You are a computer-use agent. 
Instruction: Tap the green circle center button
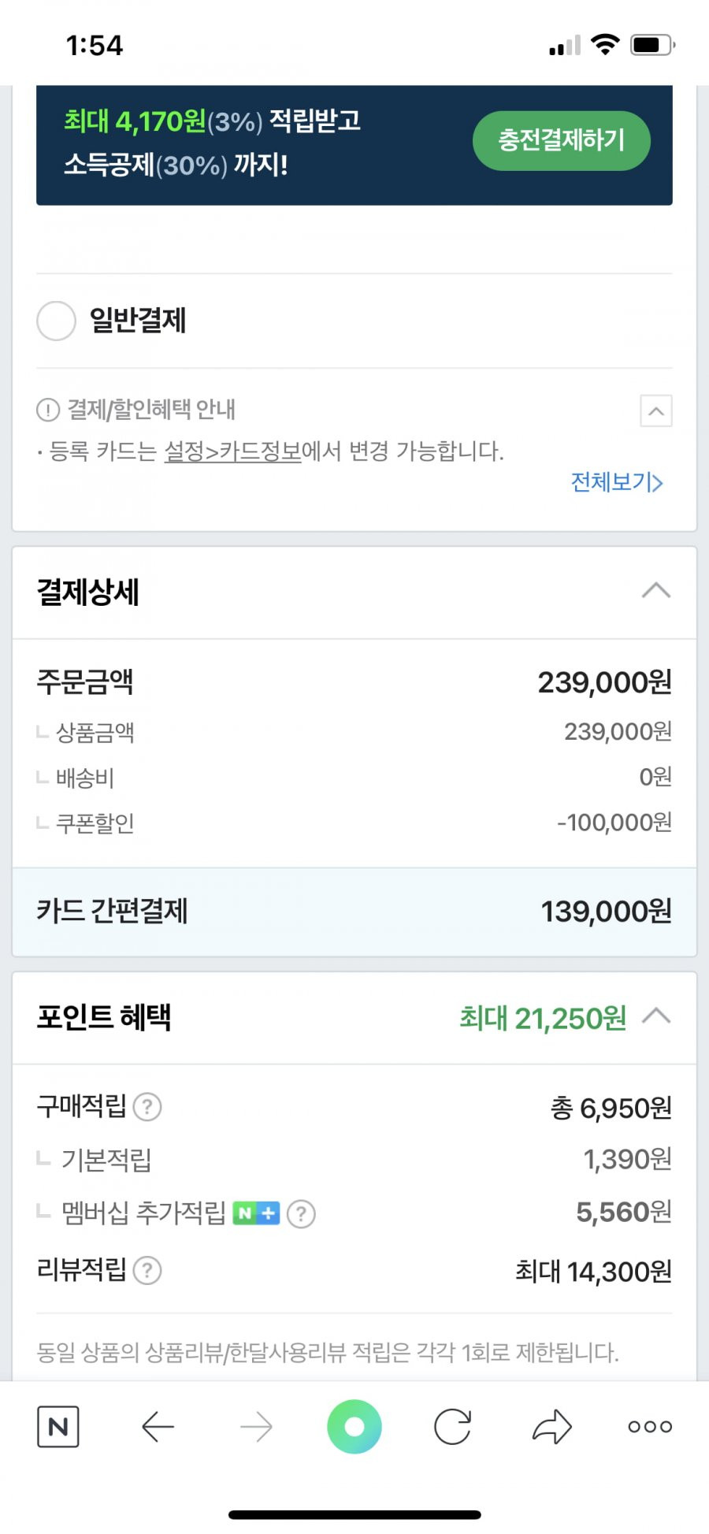click(354, 1426)
